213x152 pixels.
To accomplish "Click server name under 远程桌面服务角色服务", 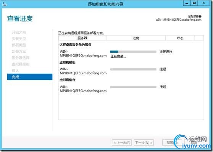I will coord(83,53).
